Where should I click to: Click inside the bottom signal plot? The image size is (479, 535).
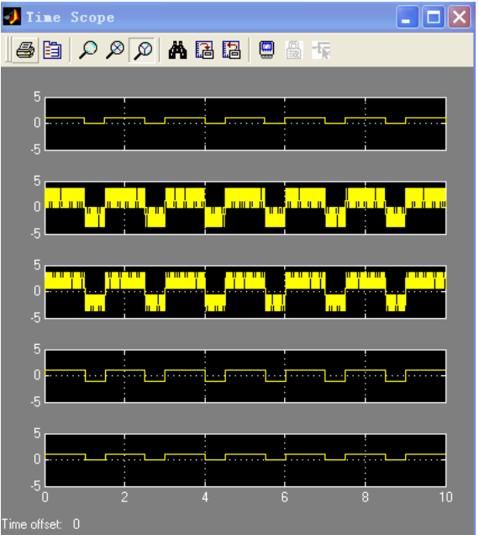click(x=245, y=460)
